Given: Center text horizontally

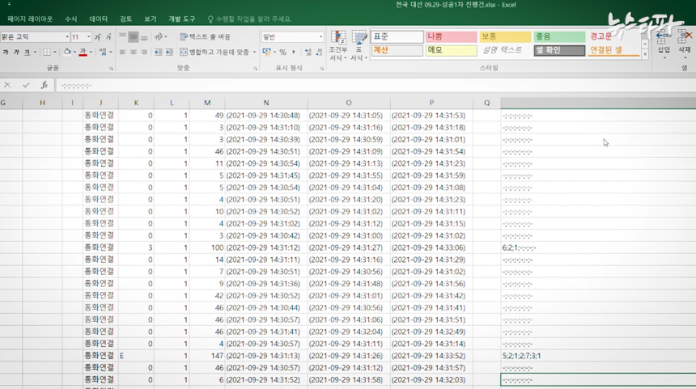Looking at the screenshot, I should click(x=134, y=52).
